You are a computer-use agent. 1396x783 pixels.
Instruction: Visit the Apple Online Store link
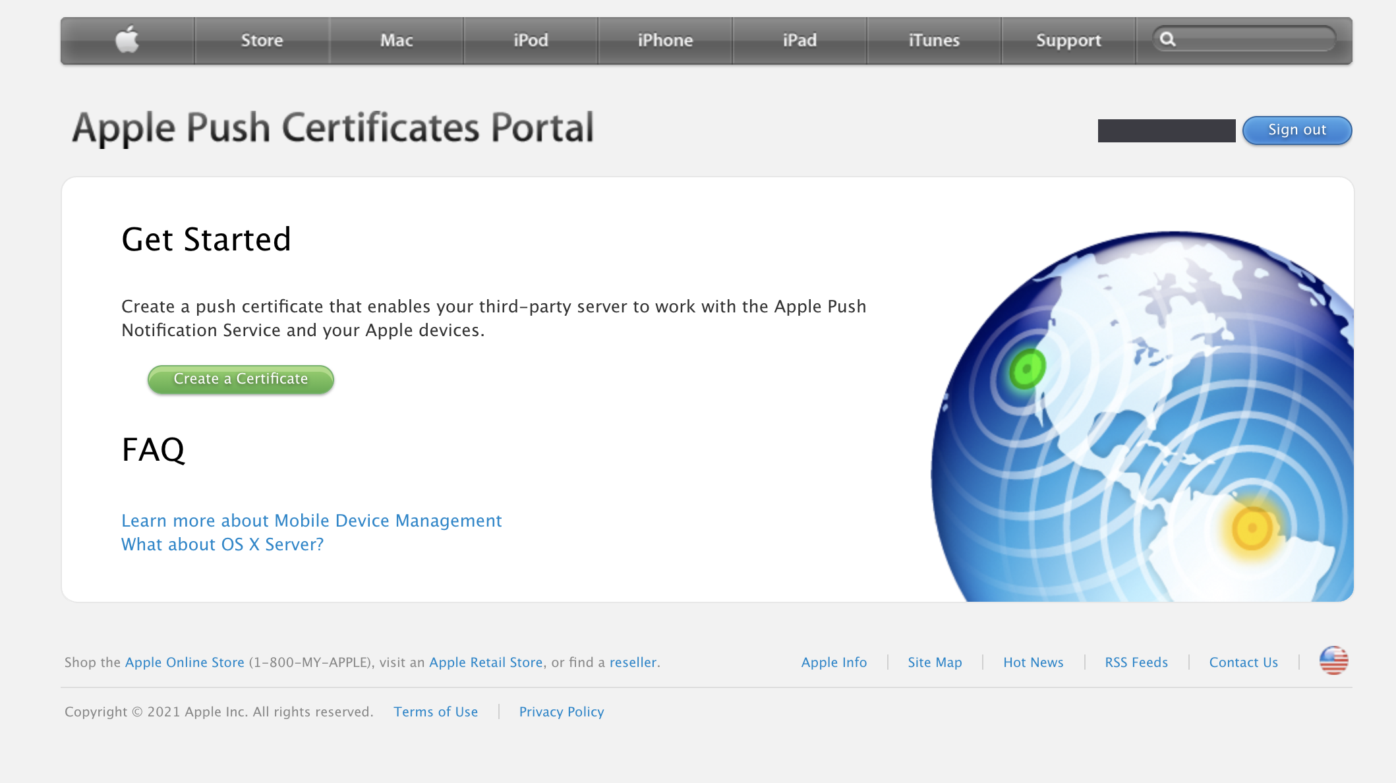[185, 662]
